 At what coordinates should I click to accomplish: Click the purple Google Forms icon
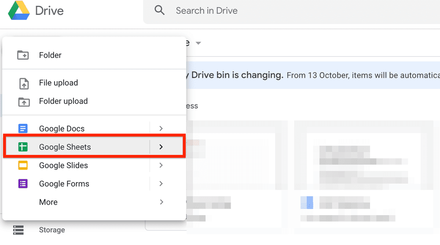click(x=23, y=184)
